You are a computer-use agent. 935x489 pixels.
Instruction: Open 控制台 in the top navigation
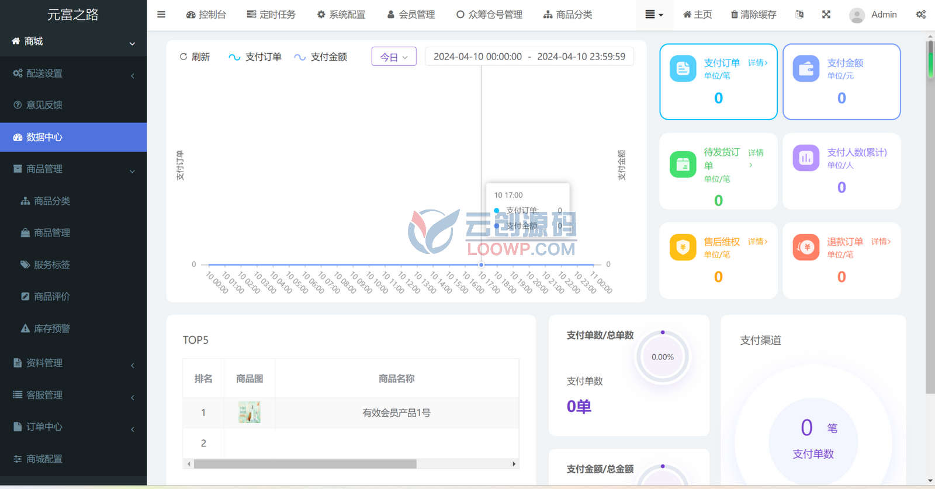pyautogui.click(x=206, y=15)
